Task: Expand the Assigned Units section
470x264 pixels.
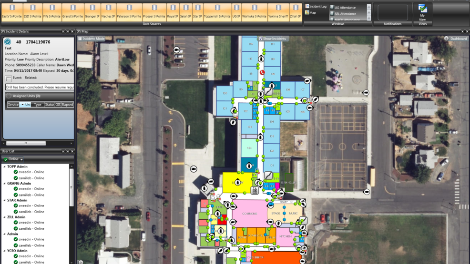Action: pyautogui.click(x=9, y=96)
